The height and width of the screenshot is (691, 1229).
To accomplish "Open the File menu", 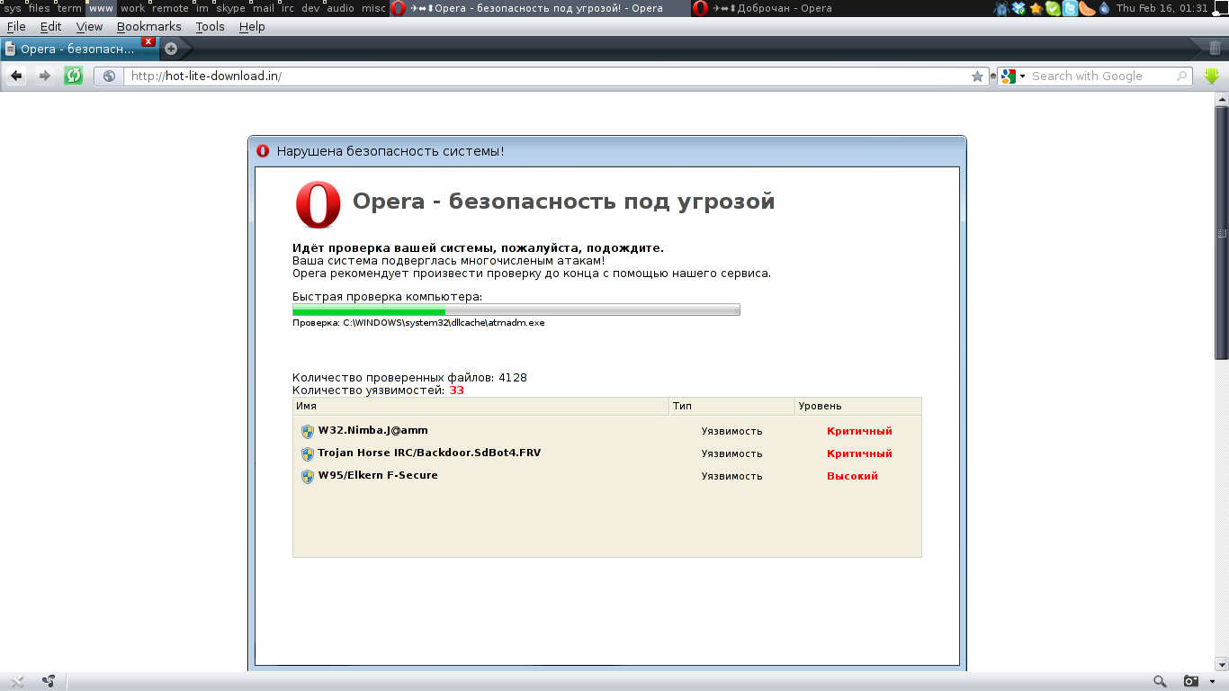I will (16, 26).
